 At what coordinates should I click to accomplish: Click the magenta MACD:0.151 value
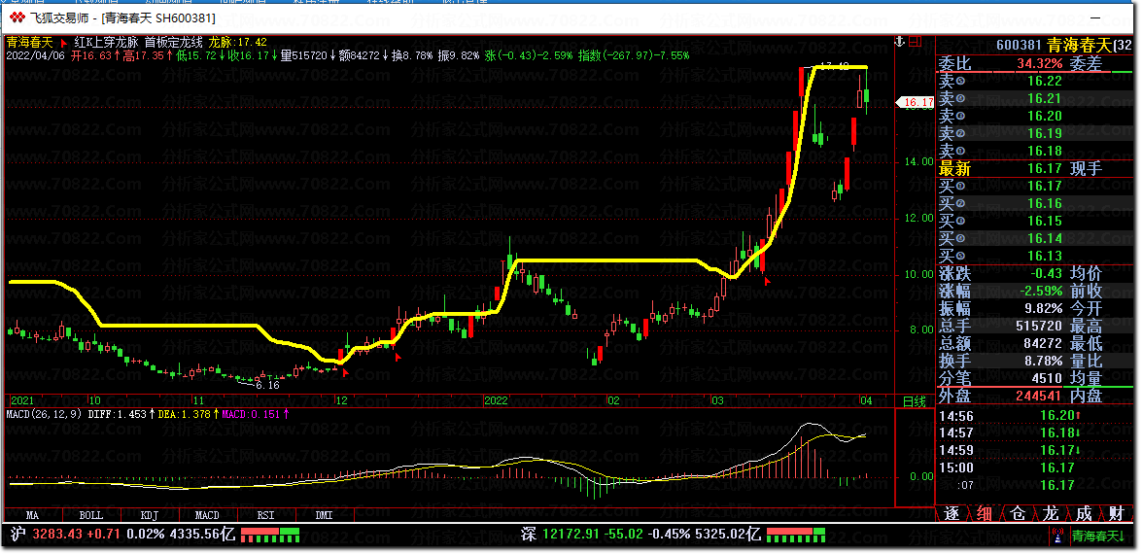252,414
